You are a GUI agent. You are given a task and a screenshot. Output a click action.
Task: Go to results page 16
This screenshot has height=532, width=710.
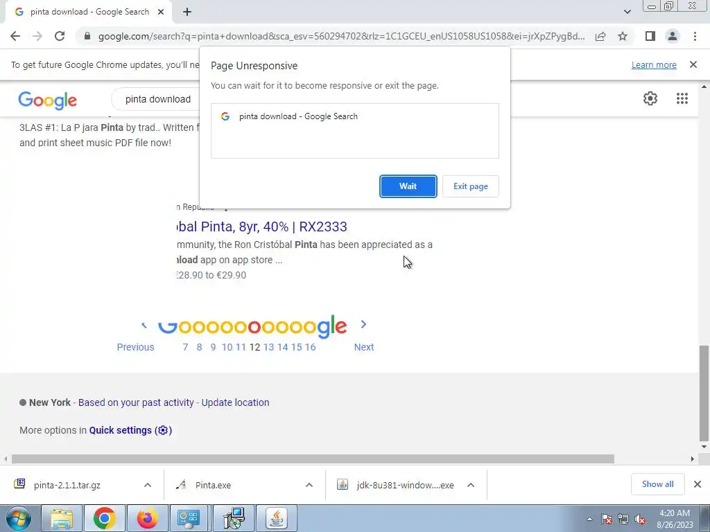point(310,347)
